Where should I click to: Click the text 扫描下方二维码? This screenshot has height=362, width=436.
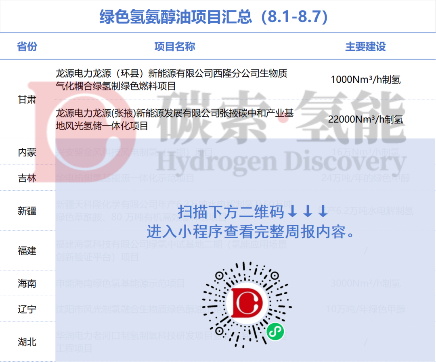coord(231,212)
